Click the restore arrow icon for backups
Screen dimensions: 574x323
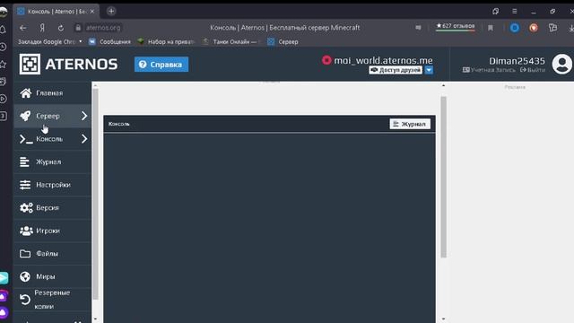(x=25, y=300)
